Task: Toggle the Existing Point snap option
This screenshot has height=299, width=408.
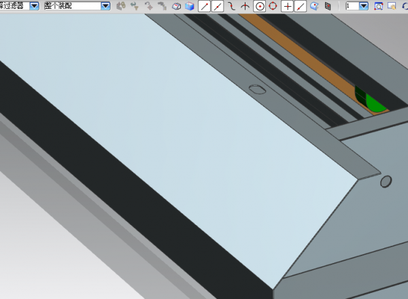Action: pyautogui.click(x=287, y=6)
